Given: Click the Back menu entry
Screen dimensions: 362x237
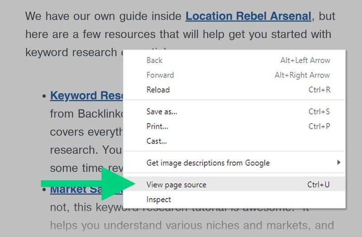Looking at the screenshot, I should click(154, 60).
